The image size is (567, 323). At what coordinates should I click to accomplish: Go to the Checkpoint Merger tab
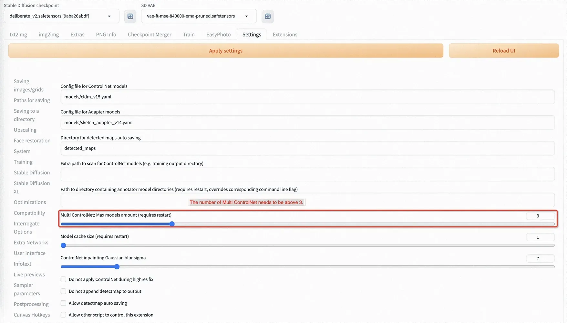point(149,35)
